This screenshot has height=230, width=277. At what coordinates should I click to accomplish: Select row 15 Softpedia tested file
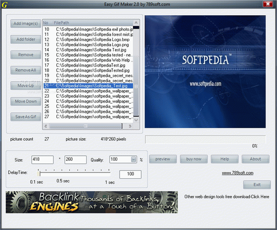pyautogui.click(x=88, y=55)
